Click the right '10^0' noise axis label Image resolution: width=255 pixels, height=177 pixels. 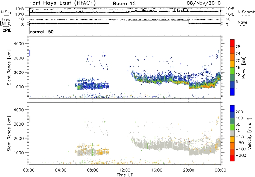[x=230, y=14]
